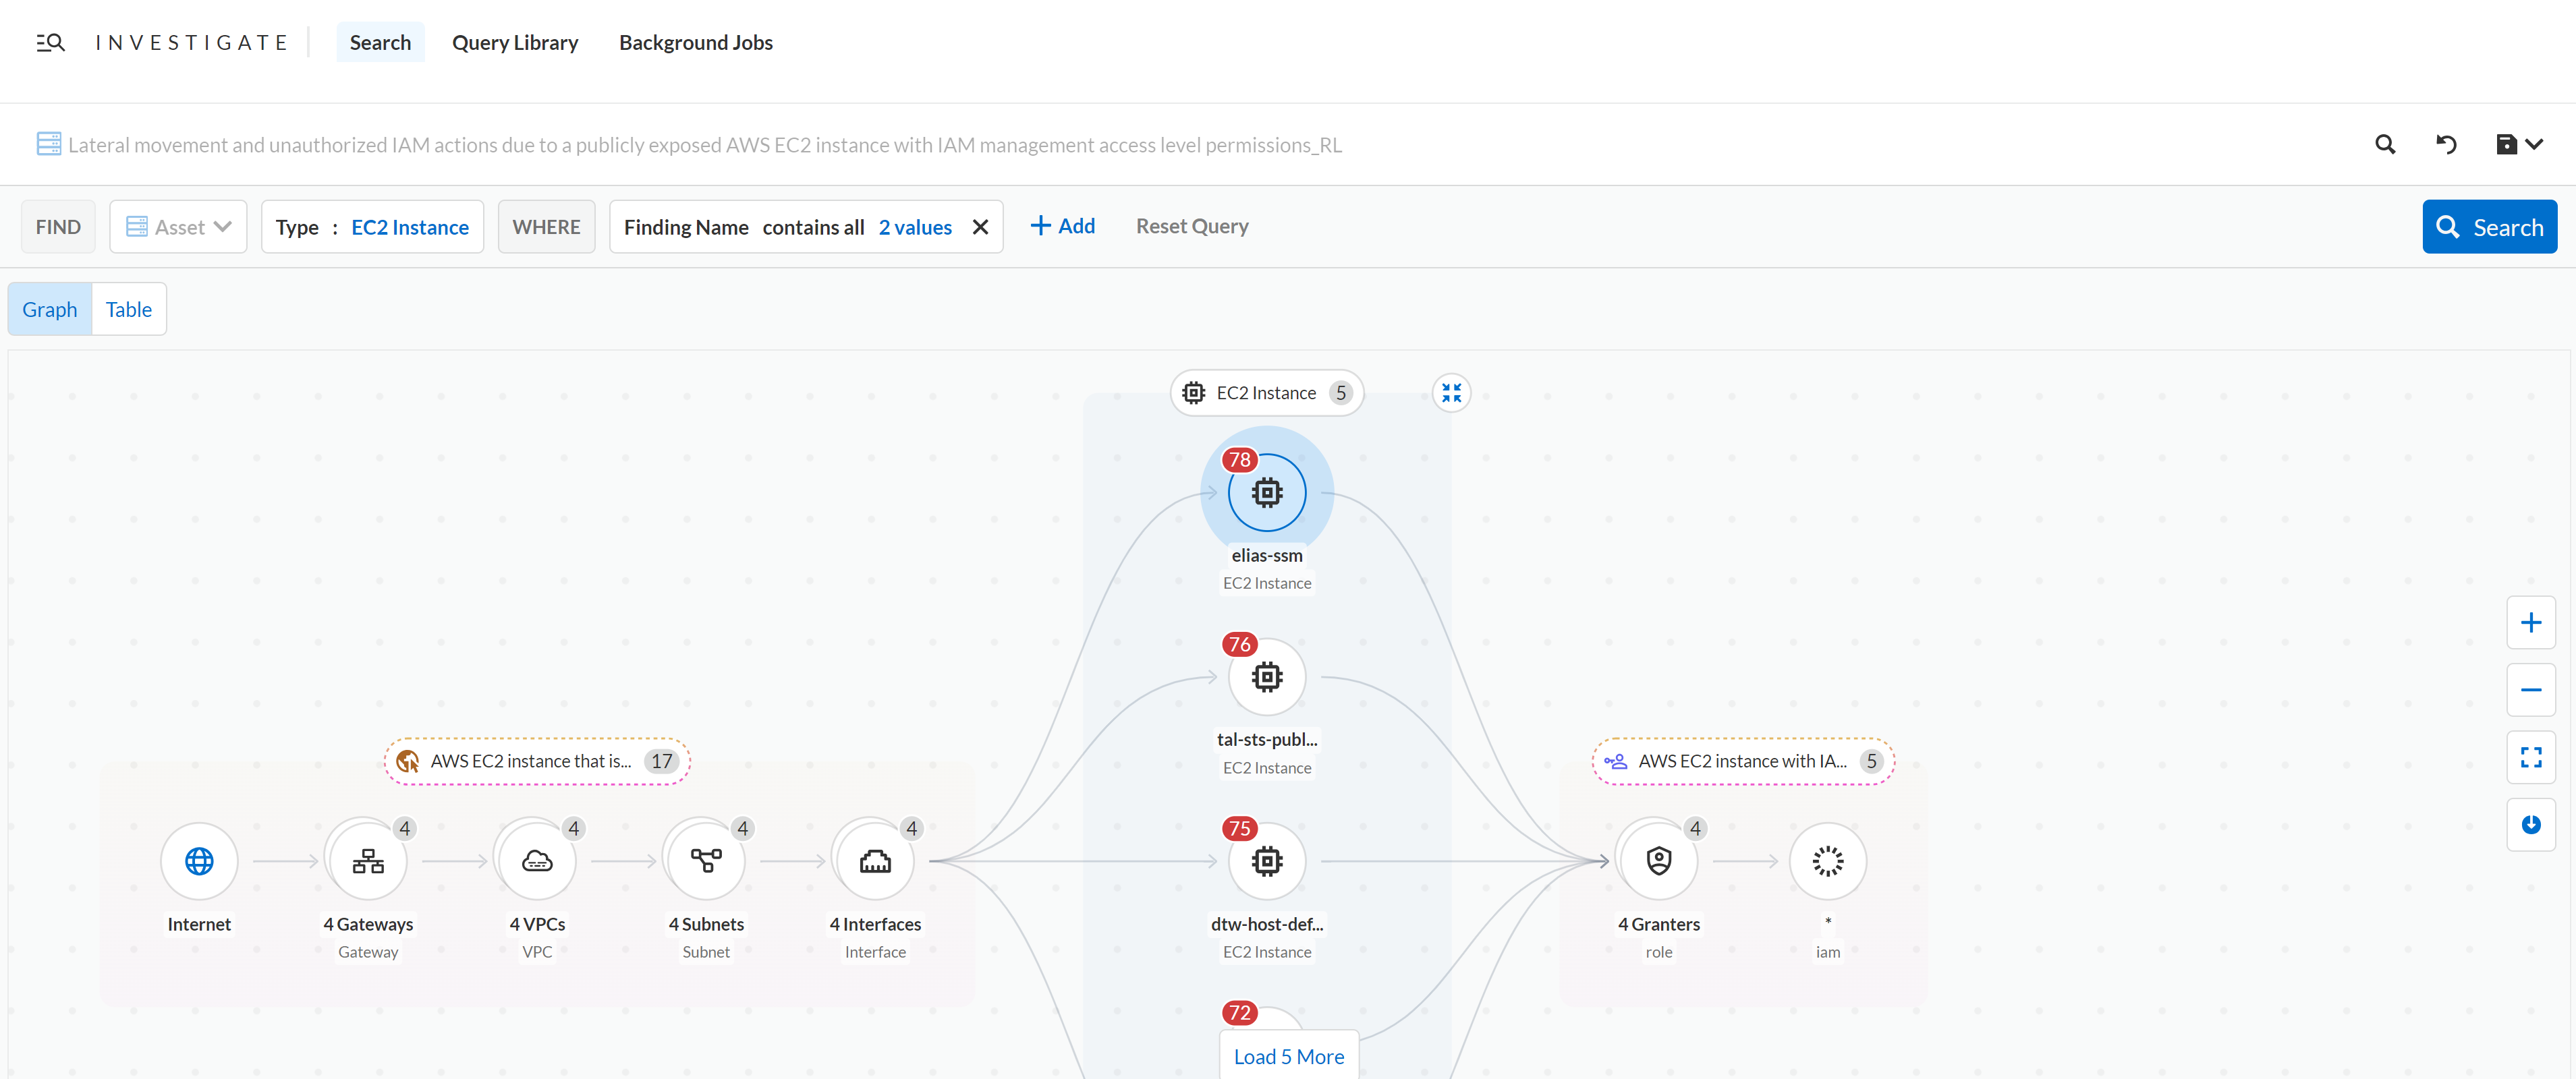Select the 4 Granters role node
2576x1079 pixels.
[1659, 861]
